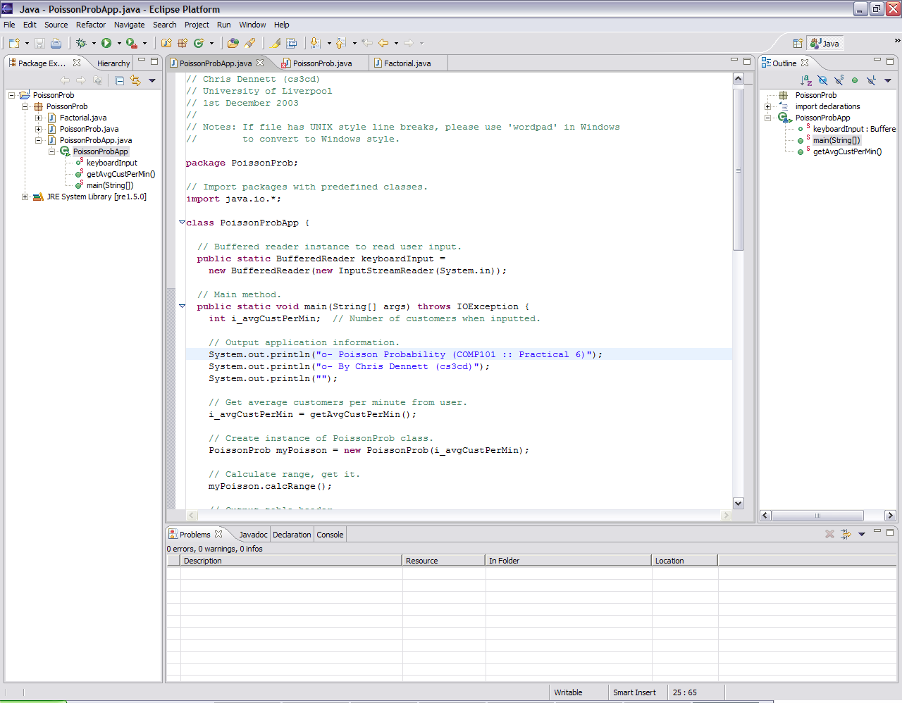Screen dimensions: 902x703
Task: Toggle alphabetical Sort in Outline view
Action: (806, 80)
